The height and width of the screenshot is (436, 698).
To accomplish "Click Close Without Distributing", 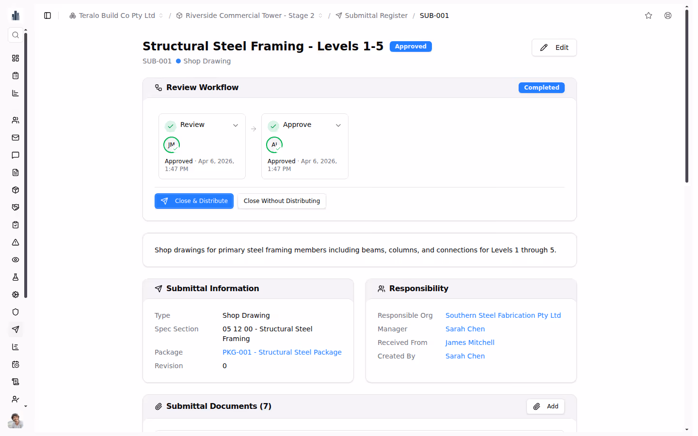I will pyautogui.click(x=282, y=201).
